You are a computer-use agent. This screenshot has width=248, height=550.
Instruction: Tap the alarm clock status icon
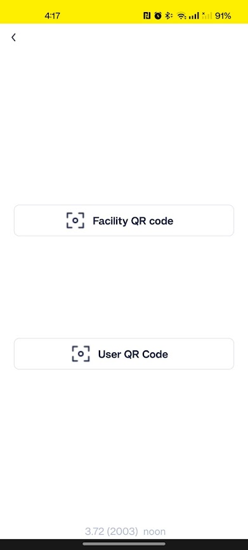tap(158, 15)
